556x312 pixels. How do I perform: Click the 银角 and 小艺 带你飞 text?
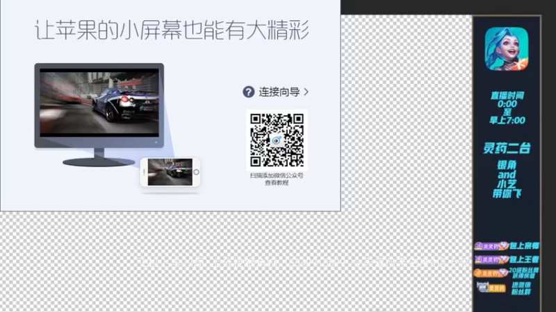(507, 179)
